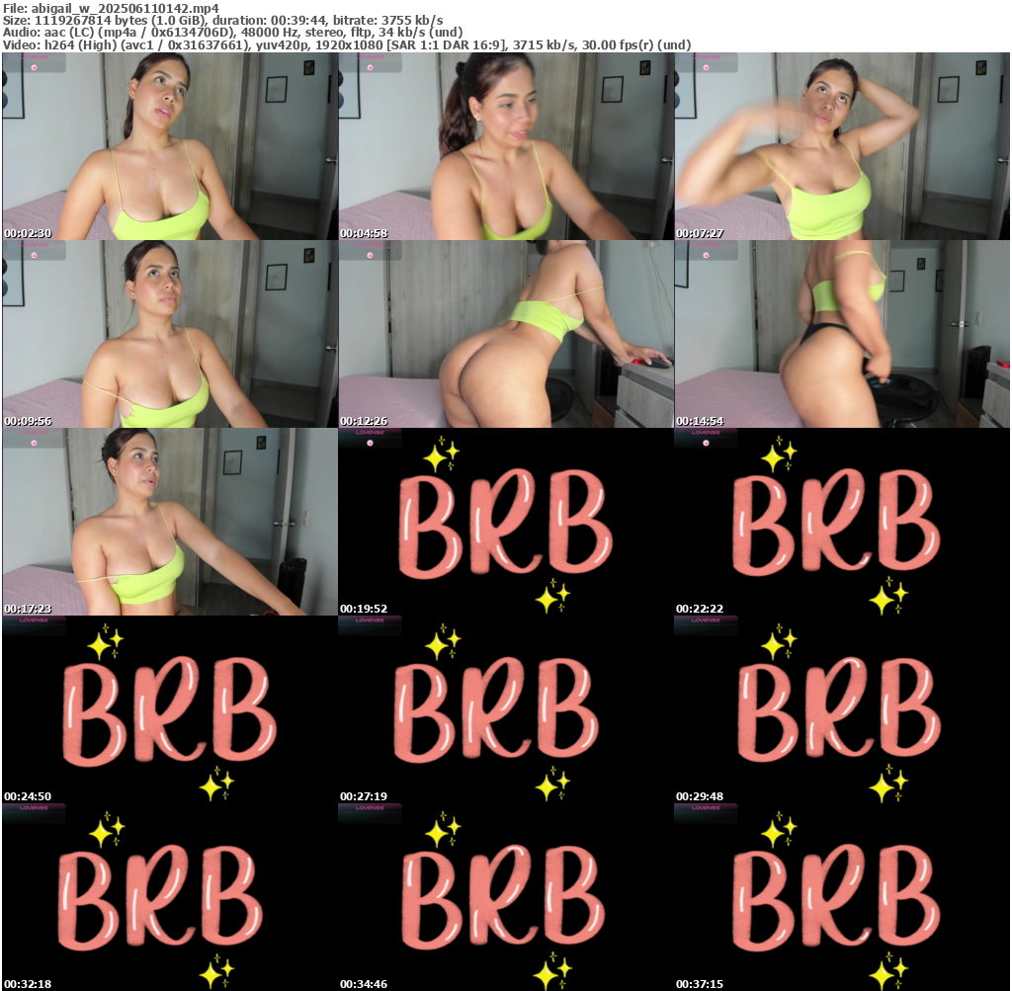Image resolution: width=1012 pixels, height=991 pixels.
Task: Select the thumbnail stamped 00:09:56
Action: coord(170,334)
